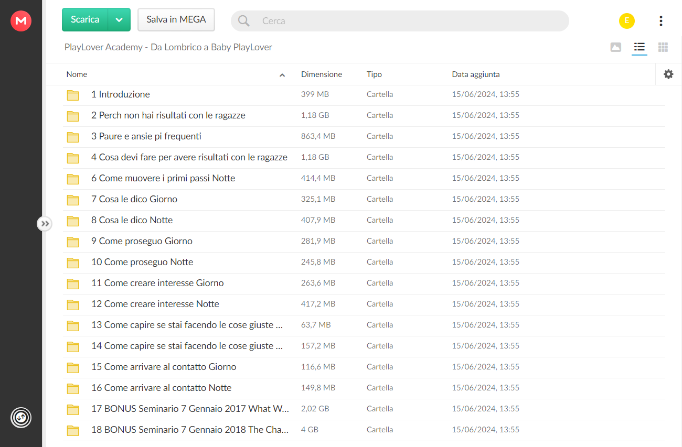Open the transfer manager icon in sidebar
Image resolution: width=682 pixels, height=447 pixels.
click(x=21, y=418)
